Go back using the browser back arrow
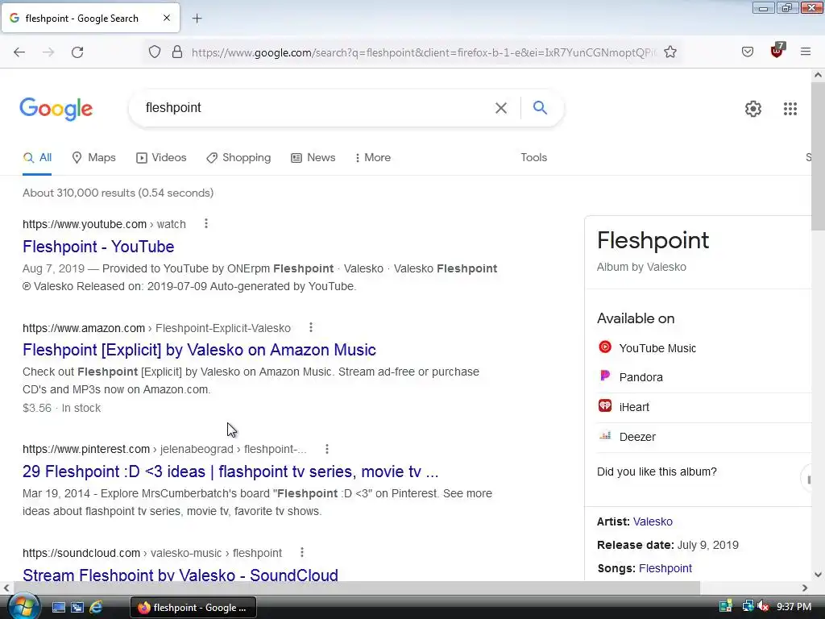Screen dimensions: 825x619 pyautogui.click(x=19, y=52)
